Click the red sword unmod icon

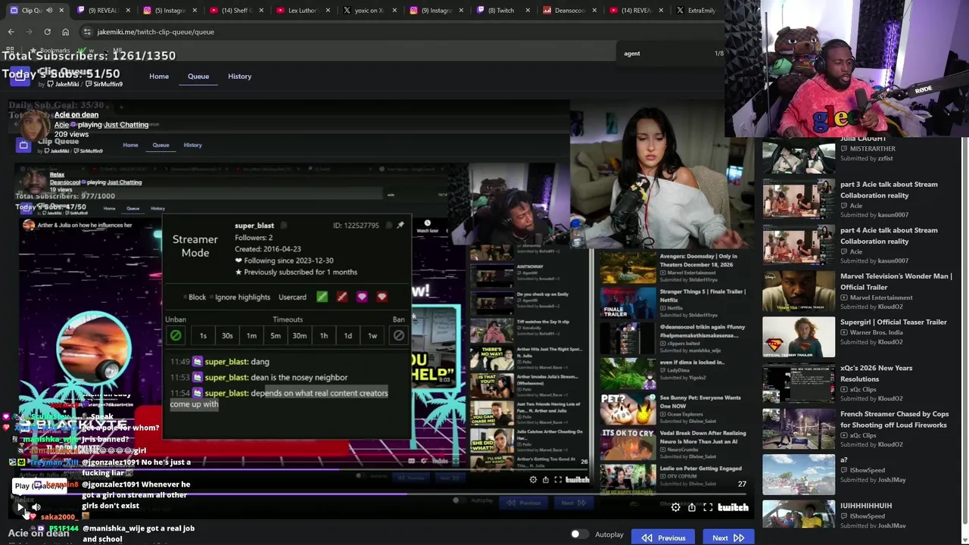point(342,297)
